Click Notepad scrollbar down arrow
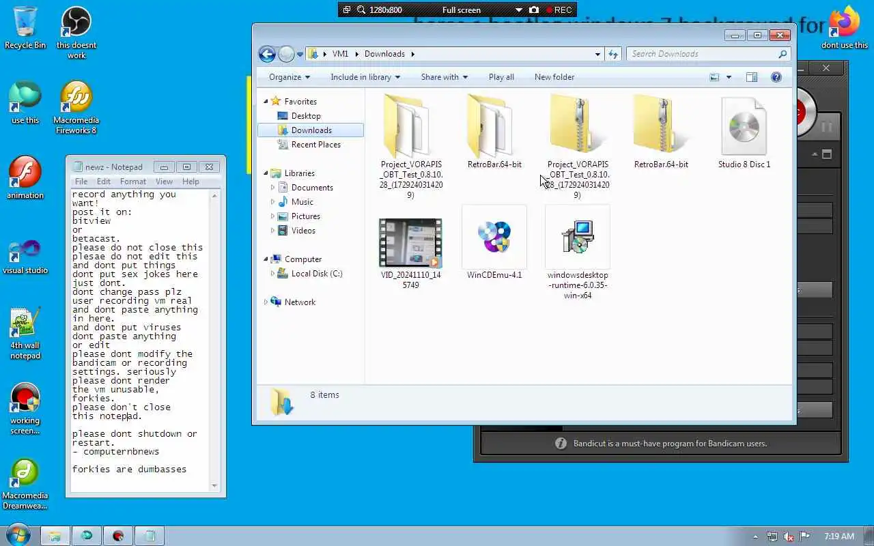This screenshot has height=546, width=874. point(214,485)
